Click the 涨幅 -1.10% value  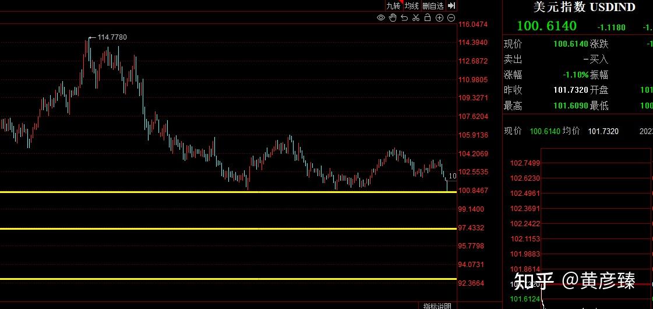[x=576, y=75]
